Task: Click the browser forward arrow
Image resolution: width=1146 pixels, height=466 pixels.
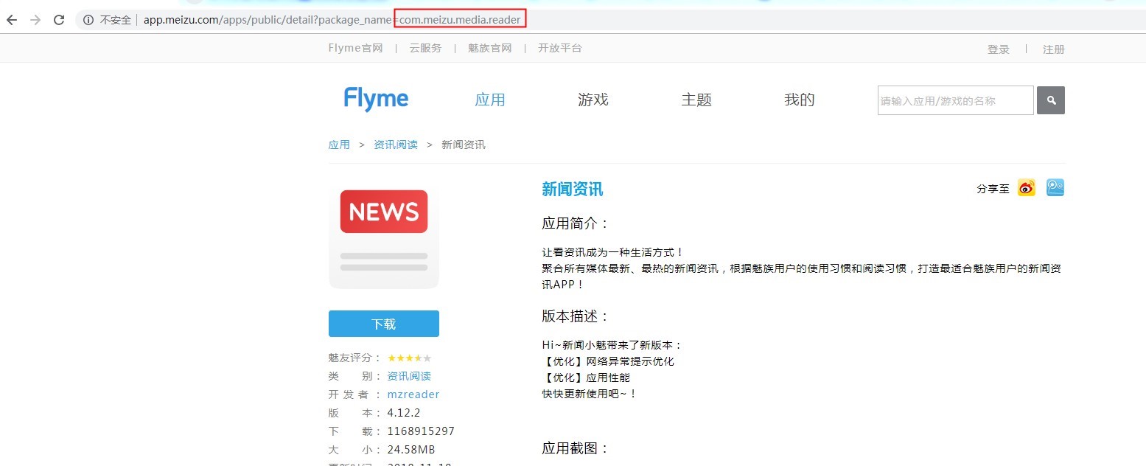Action: tap(35, 20)
